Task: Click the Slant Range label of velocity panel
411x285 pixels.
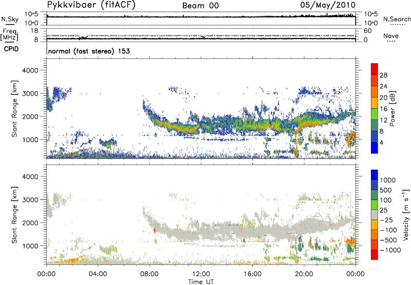Action: tap(14, 215)
